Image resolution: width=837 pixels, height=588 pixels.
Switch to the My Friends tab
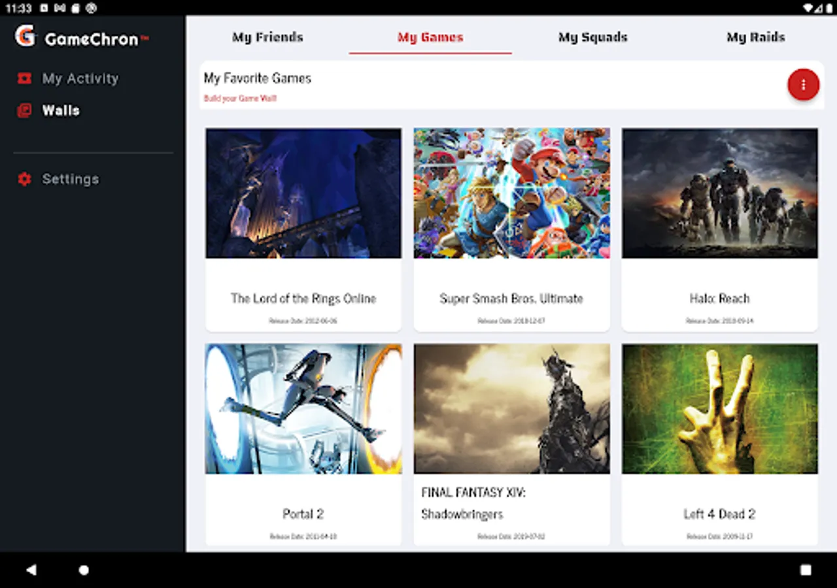point(267,37)
